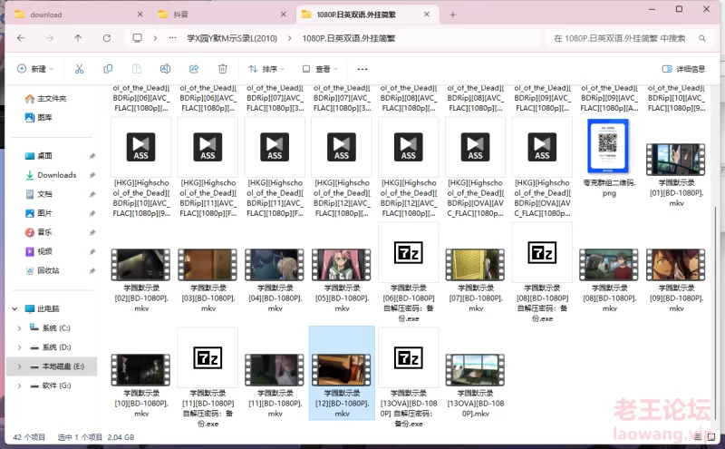This screenshot has height=449, width=725.
Task: Open 音乐 in the sidebar
Action: click(x=38, y=232)
